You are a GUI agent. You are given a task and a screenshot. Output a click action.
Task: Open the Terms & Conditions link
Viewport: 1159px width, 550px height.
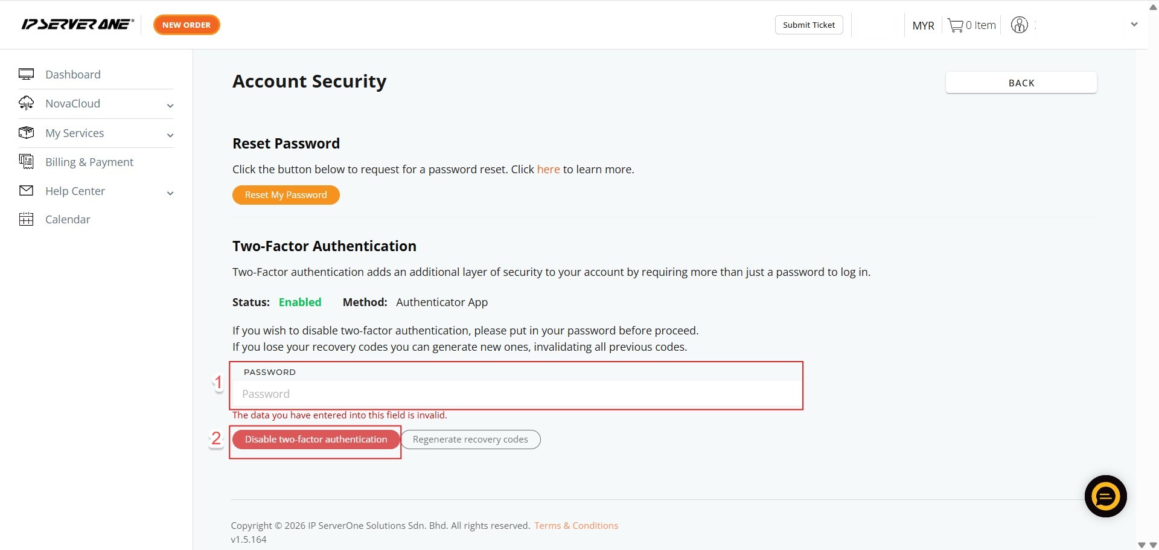pyautogui.click(x=576, y=525)
